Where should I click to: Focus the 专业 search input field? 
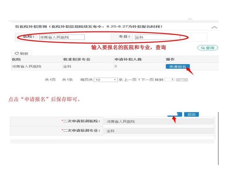156,38
